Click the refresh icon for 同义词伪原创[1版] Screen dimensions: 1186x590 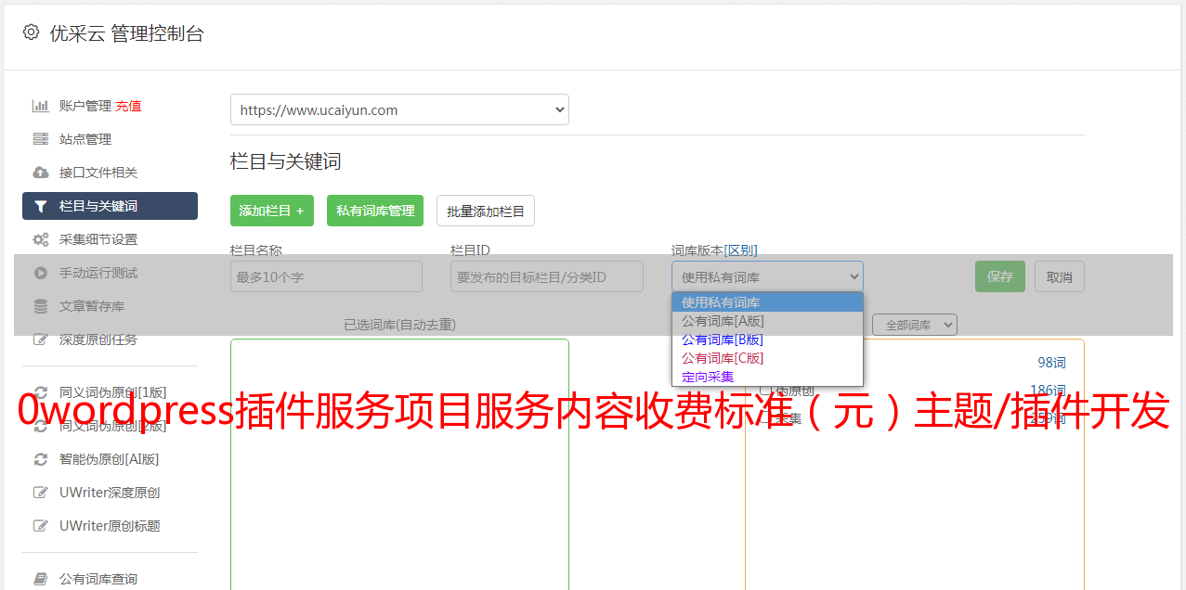40,392
